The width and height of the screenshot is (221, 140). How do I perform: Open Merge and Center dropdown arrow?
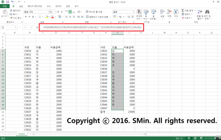coord(110,17)
